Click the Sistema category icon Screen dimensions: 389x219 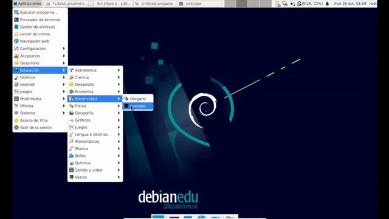[x=16, y=113]
